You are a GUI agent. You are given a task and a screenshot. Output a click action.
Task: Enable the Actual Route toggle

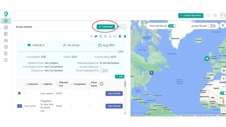(212, 26)
